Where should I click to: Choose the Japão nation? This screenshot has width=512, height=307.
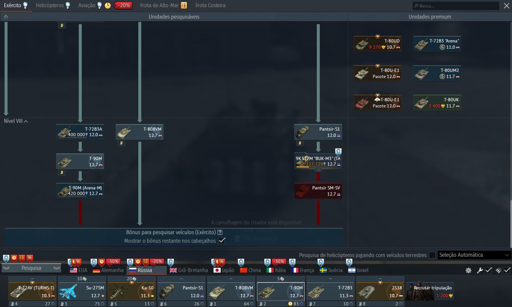pyautogui.click(x=224, y=270)
